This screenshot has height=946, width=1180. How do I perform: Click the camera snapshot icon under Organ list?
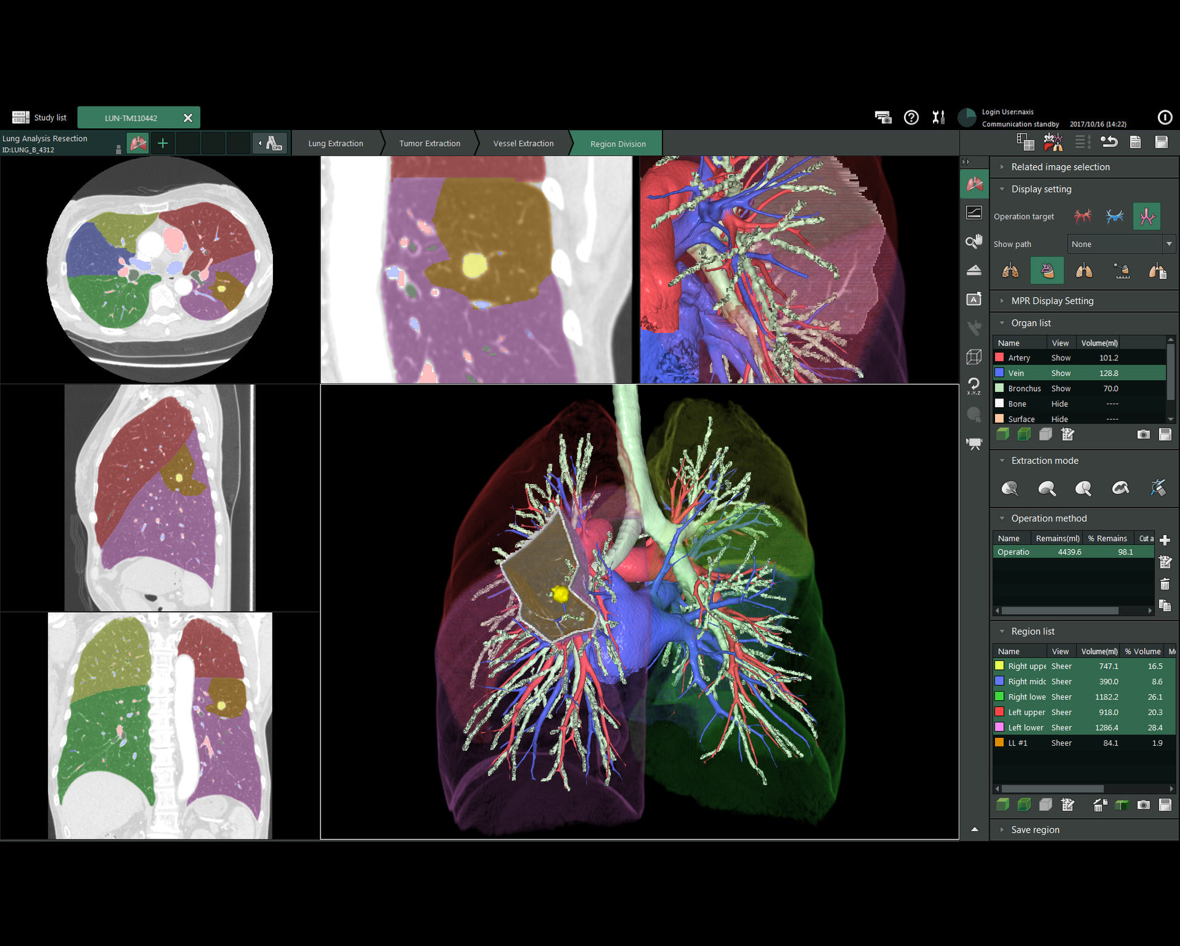1143,435
